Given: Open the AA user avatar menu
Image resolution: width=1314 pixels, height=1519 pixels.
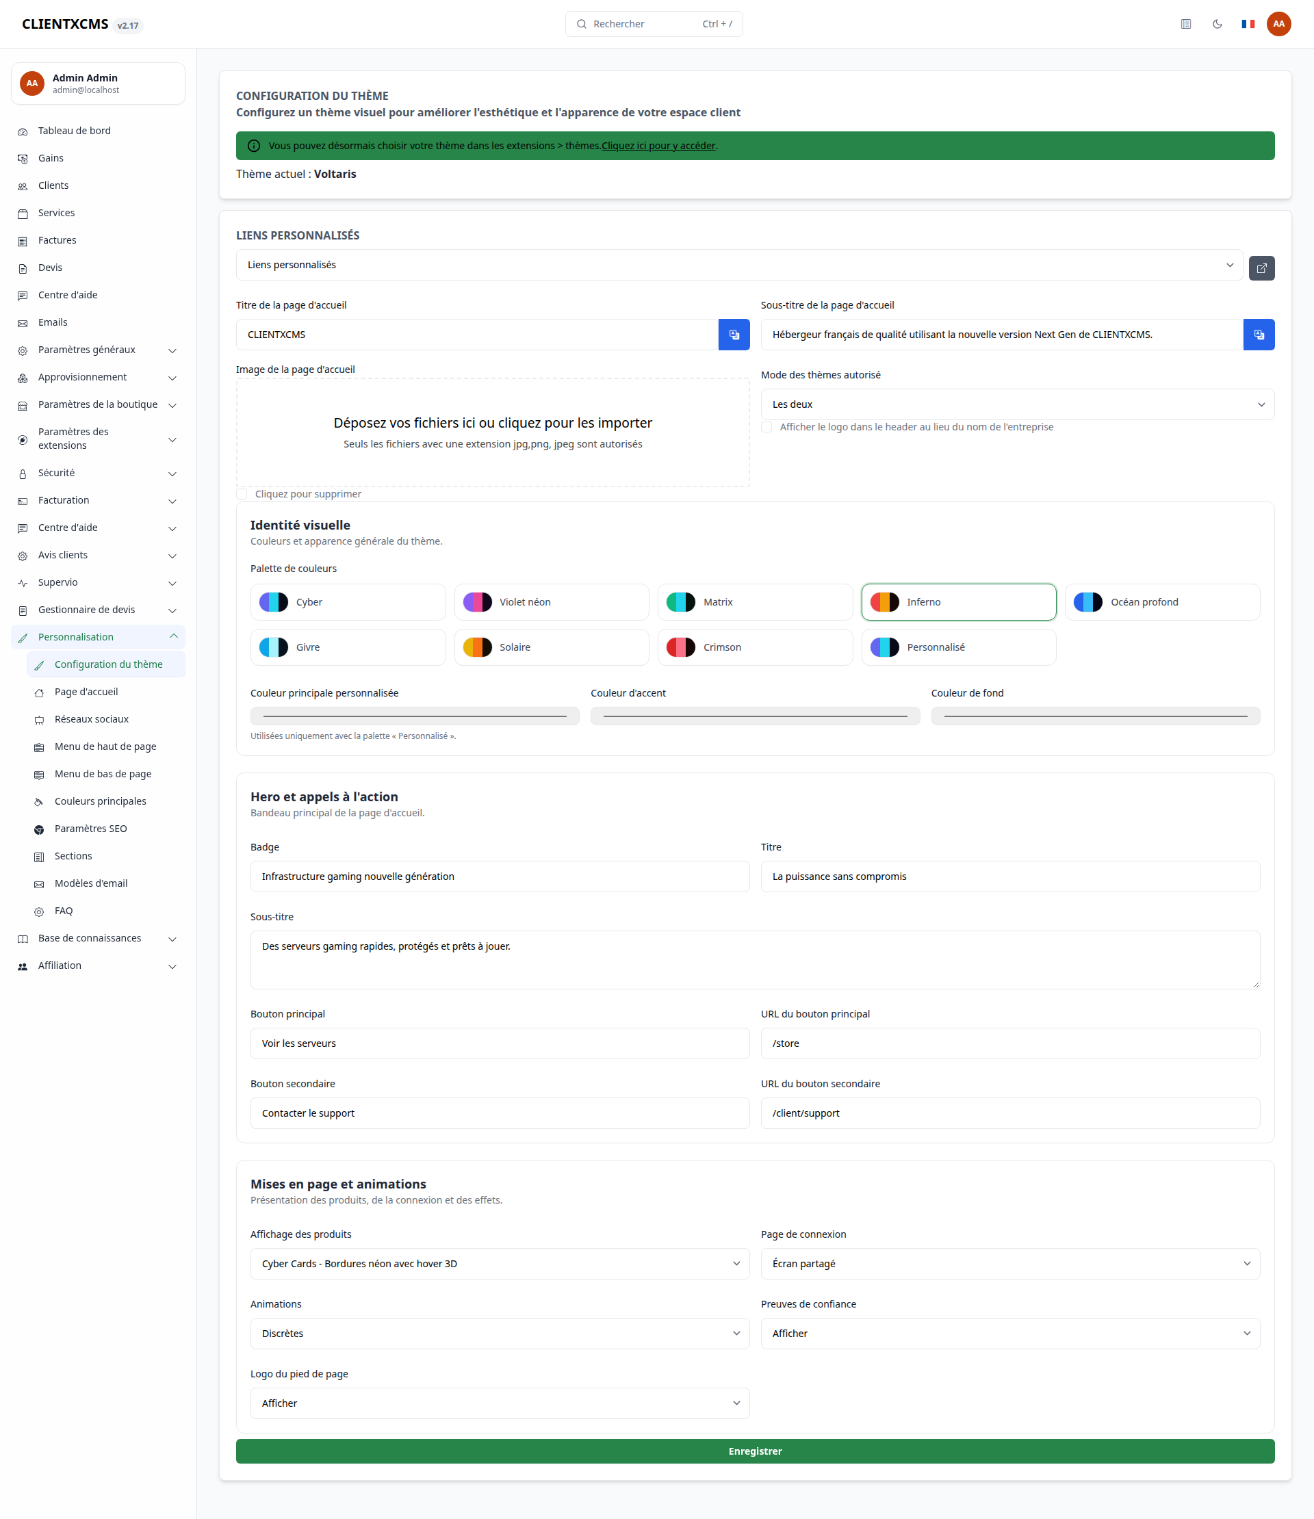Looking at the screenshot, I should point(1279,24).
